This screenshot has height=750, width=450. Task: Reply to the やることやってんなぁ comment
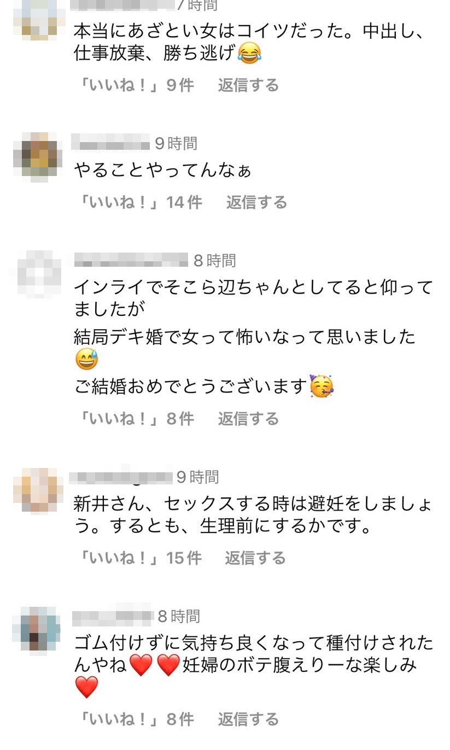(256, 202)
